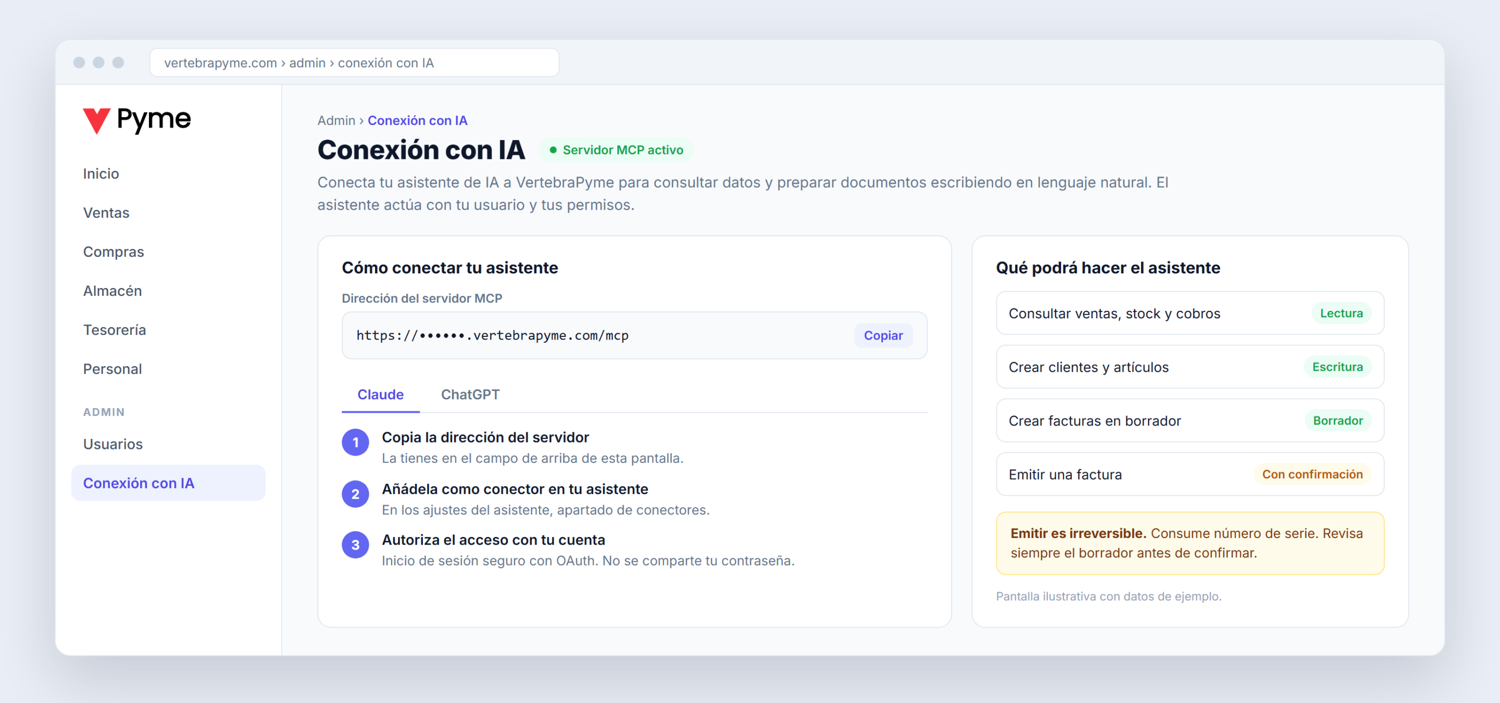The image size is (1500, 703).
Task: Open the Compras section
Action: (114, 252)
